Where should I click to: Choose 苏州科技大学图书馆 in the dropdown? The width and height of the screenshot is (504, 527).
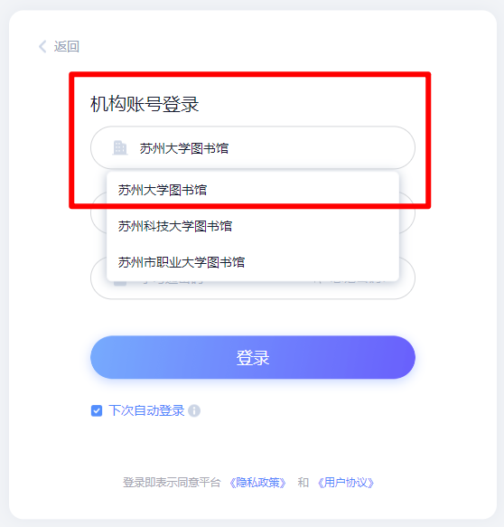pos(253,226)
